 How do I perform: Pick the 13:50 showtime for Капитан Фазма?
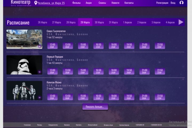pyautogui.click(x=68, y=97)
